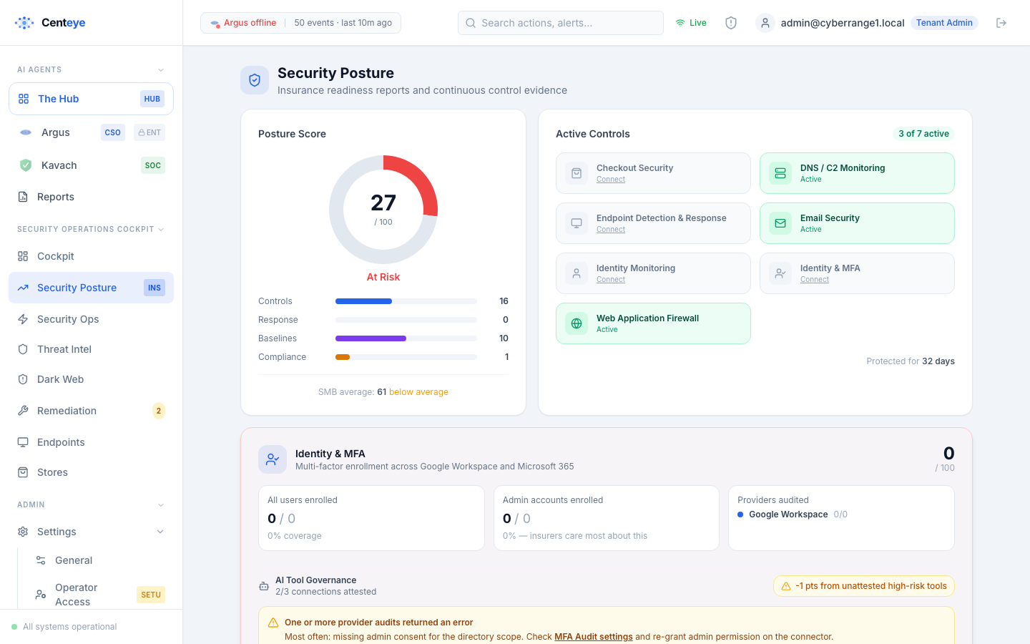Open the shield alert icon in header
The image size is (1030, 644).
coord(731,23)
